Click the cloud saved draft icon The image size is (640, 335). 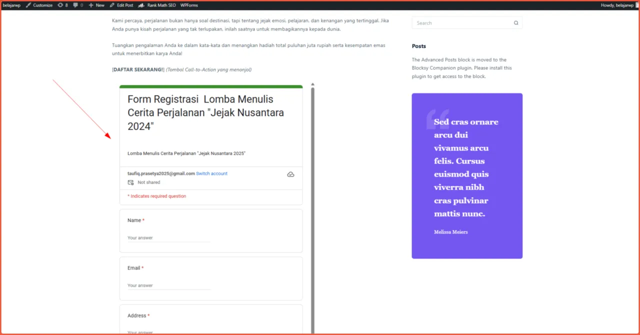(290, 174)
